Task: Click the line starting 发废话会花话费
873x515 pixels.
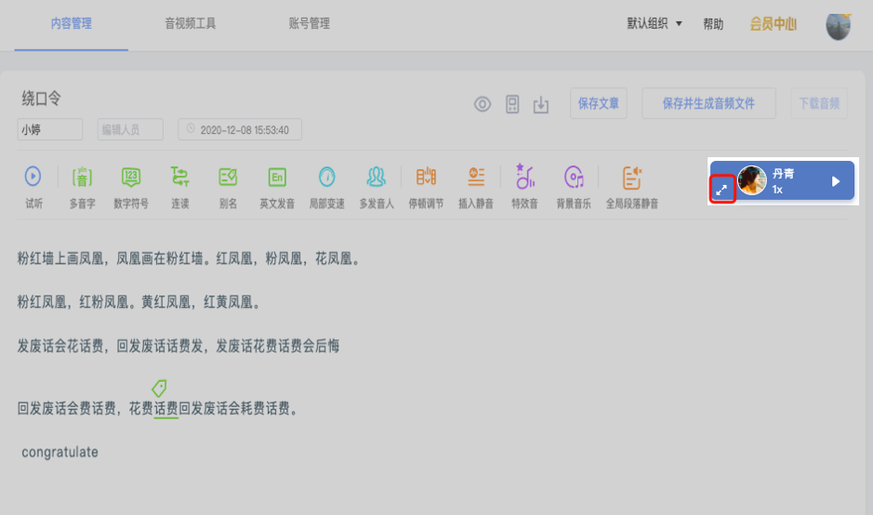Action: [179, 347]
